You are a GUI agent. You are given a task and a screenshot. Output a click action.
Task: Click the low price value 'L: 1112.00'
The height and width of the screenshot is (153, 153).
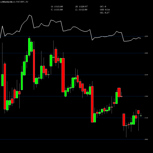click(81, 10)
